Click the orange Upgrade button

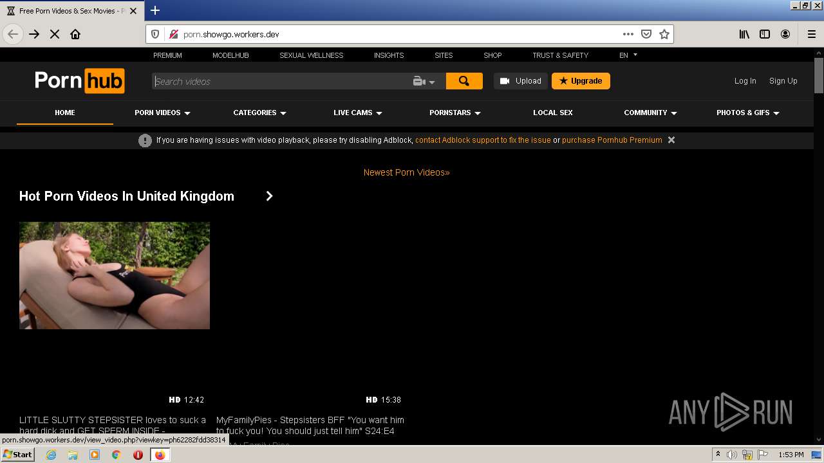click(x=581, y=81)
